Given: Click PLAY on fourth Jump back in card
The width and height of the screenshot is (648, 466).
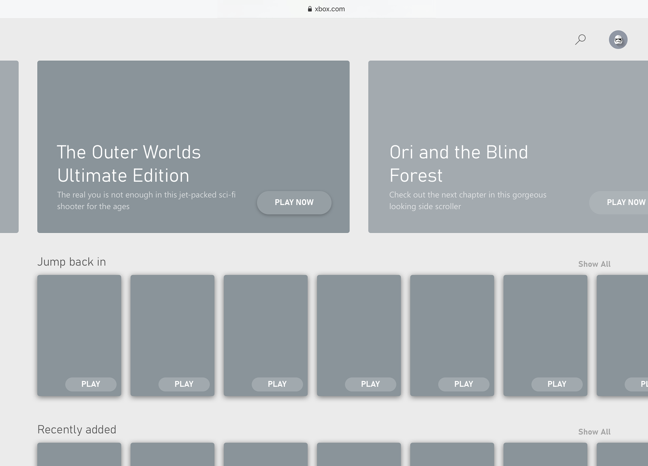Looking at the screenshot, I should (x=370, y=384).
